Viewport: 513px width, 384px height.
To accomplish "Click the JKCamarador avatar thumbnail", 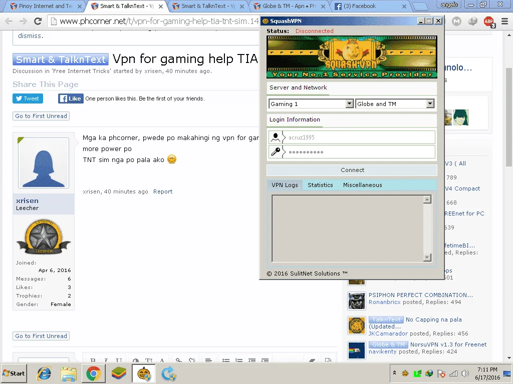I will [x=357, y=326].
